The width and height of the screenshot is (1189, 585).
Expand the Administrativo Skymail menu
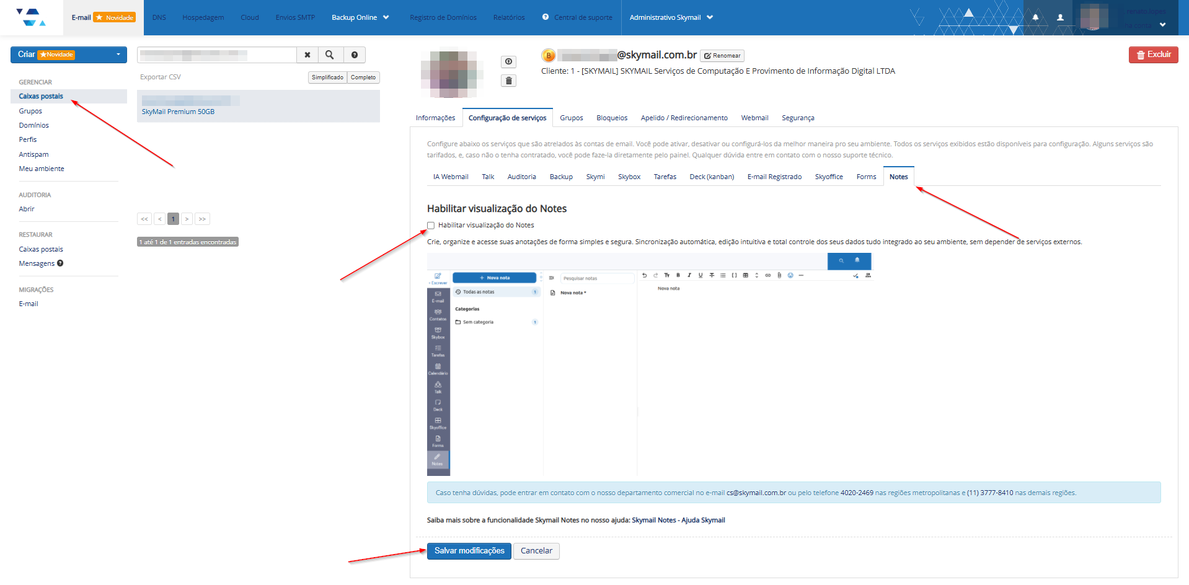click(x=671, y=17)
